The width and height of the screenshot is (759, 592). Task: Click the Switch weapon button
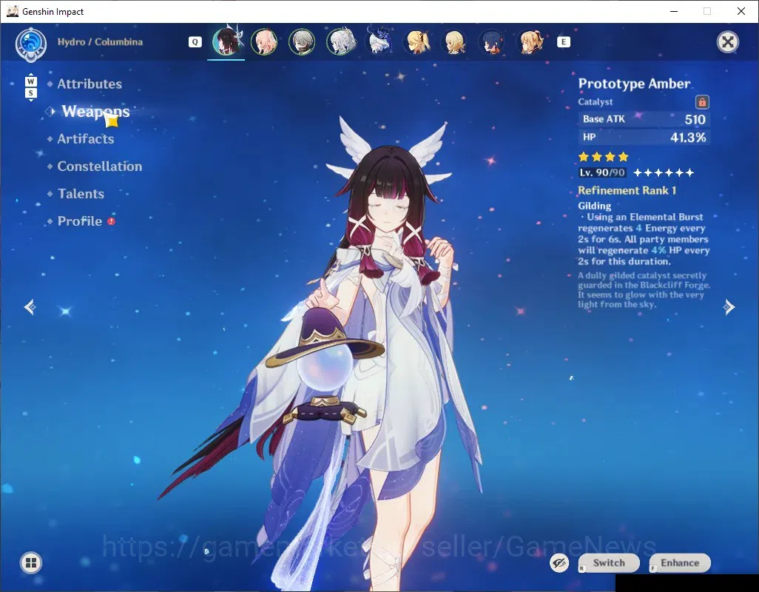pos(609,563)
